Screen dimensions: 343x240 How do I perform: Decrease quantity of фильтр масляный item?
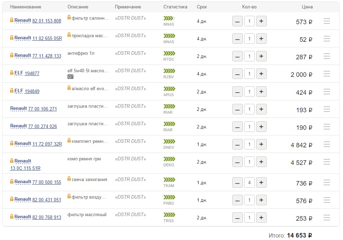pos(237,218)
